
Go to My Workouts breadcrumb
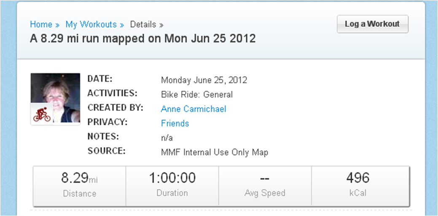(91, 24)
